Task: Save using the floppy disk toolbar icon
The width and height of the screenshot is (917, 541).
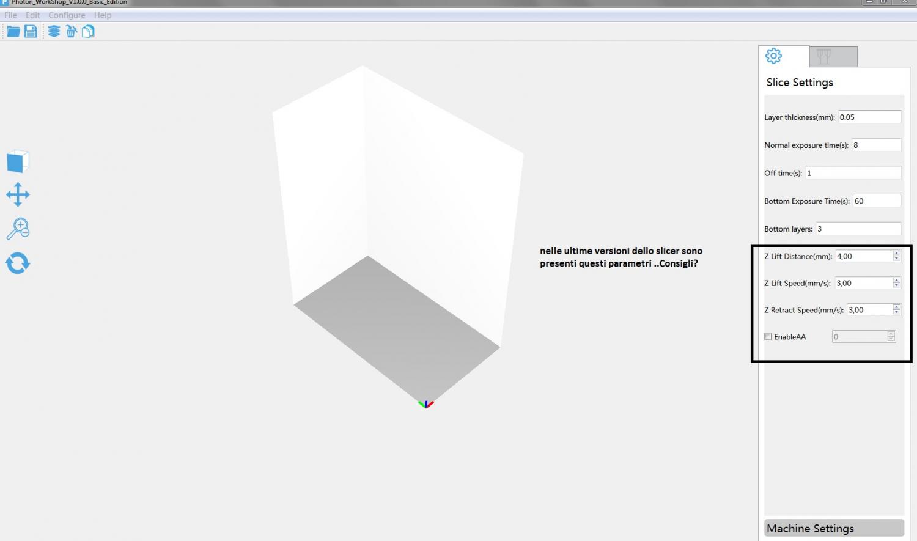Action: click(x=31, y=31)
